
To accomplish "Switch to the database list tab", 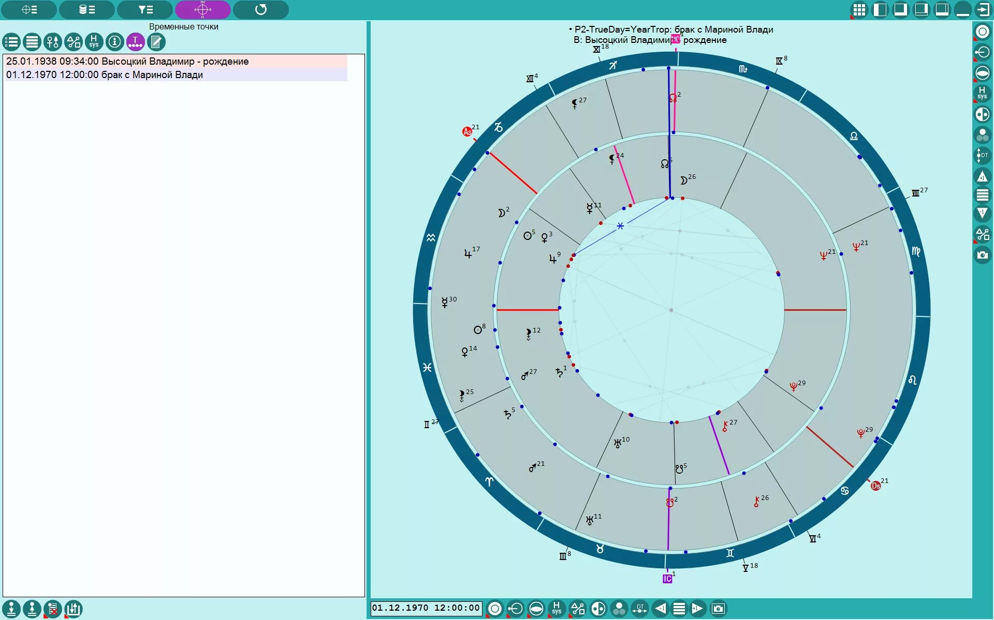I will (86, 9).
